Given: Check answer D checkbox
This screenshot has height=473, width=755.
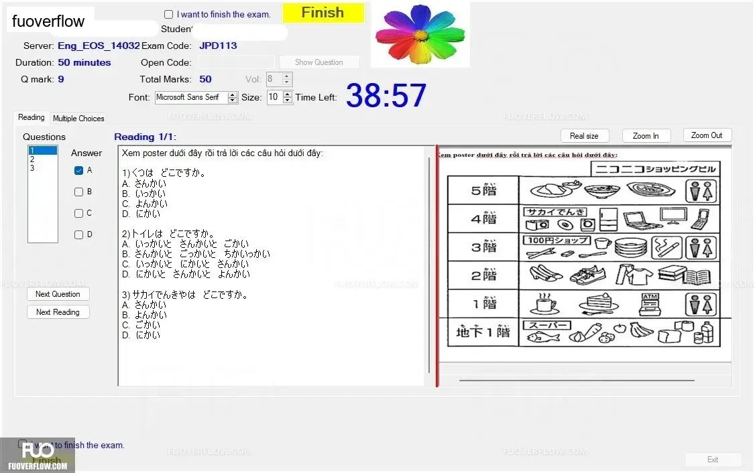Looking at the screenshot, I should coord(79,234).
